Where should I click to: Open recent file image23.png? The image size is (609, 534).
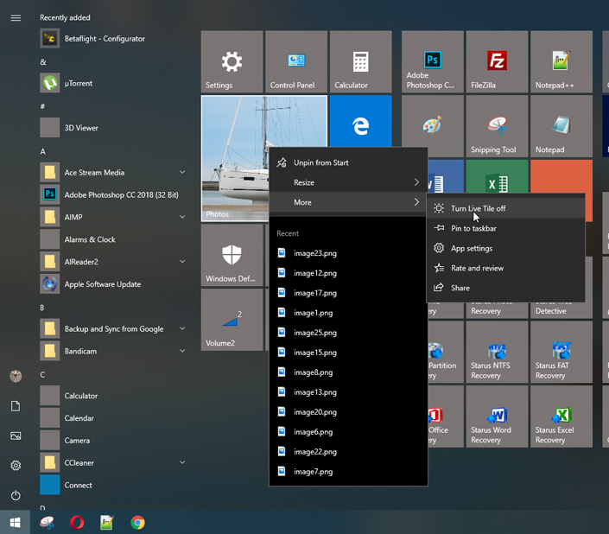(x=348, y=253)
